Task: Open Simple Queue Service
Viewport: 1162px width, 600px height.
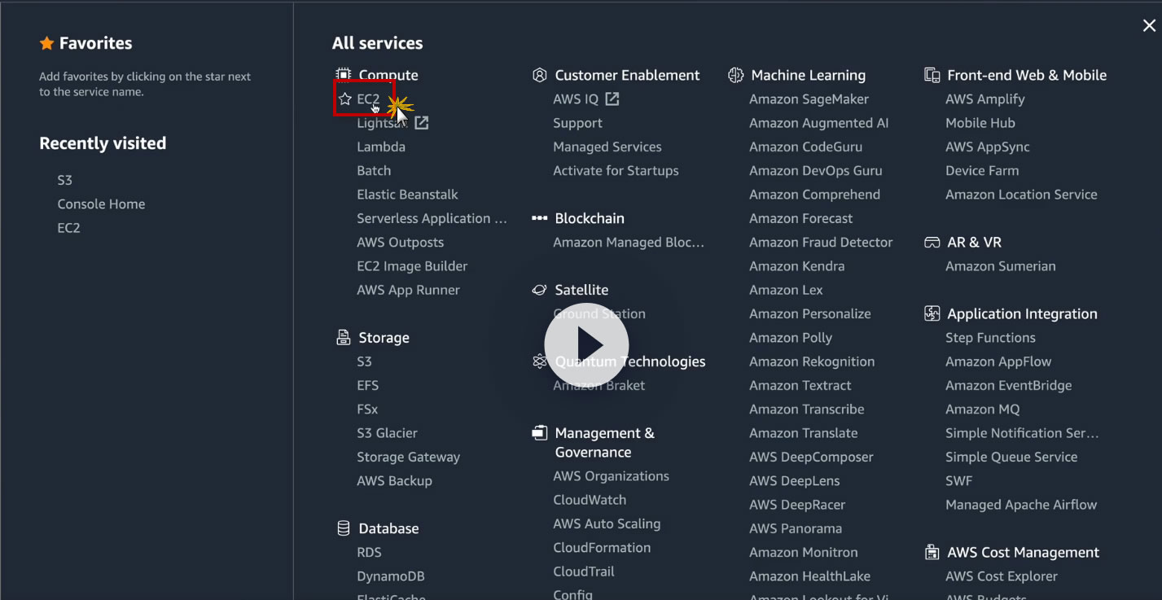Action: click(x=1011, y=458)
